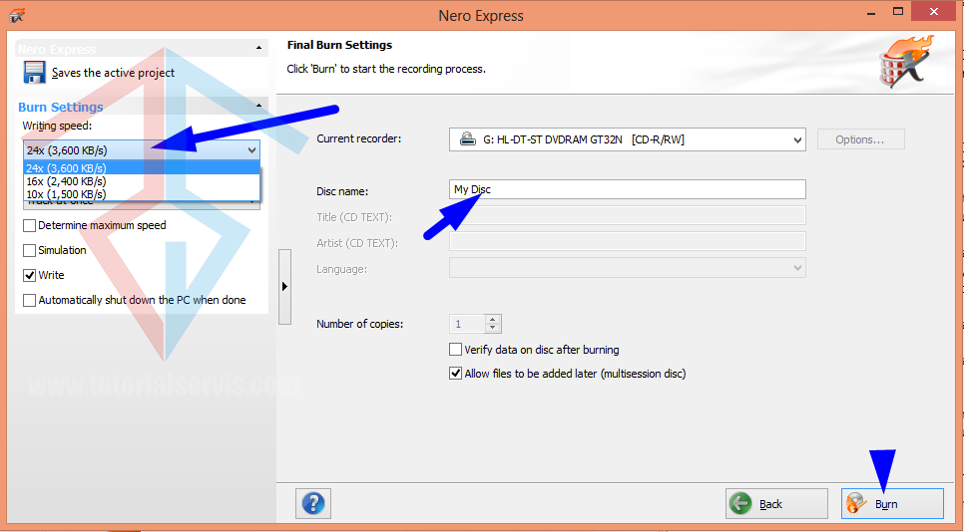Uncheck the Write checkbox
Image resolution: width=964 pixels, height=532 pixels.
30,275
